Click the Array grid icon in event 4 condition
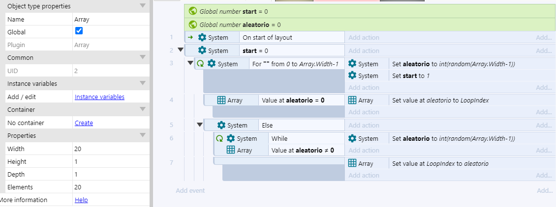Viewport: 556px width, 207px height. tap(221, 101)
